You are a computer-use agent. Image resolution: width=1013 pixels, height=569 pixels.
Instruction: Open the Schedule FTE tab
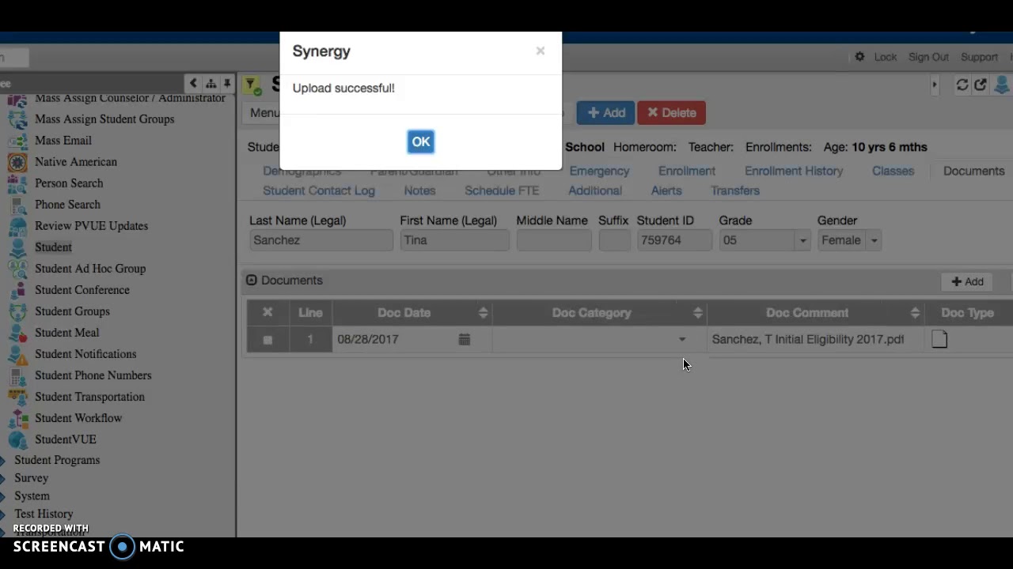click(x=502, y=191)
